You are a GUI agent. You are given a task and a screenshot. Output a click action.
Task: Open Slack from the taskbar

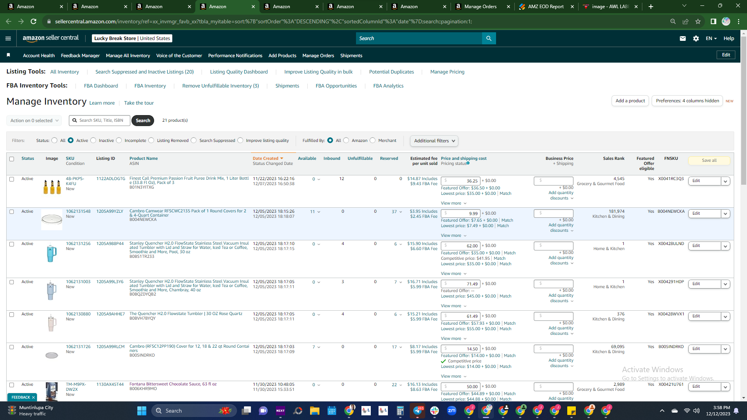(x=435, y=411)
